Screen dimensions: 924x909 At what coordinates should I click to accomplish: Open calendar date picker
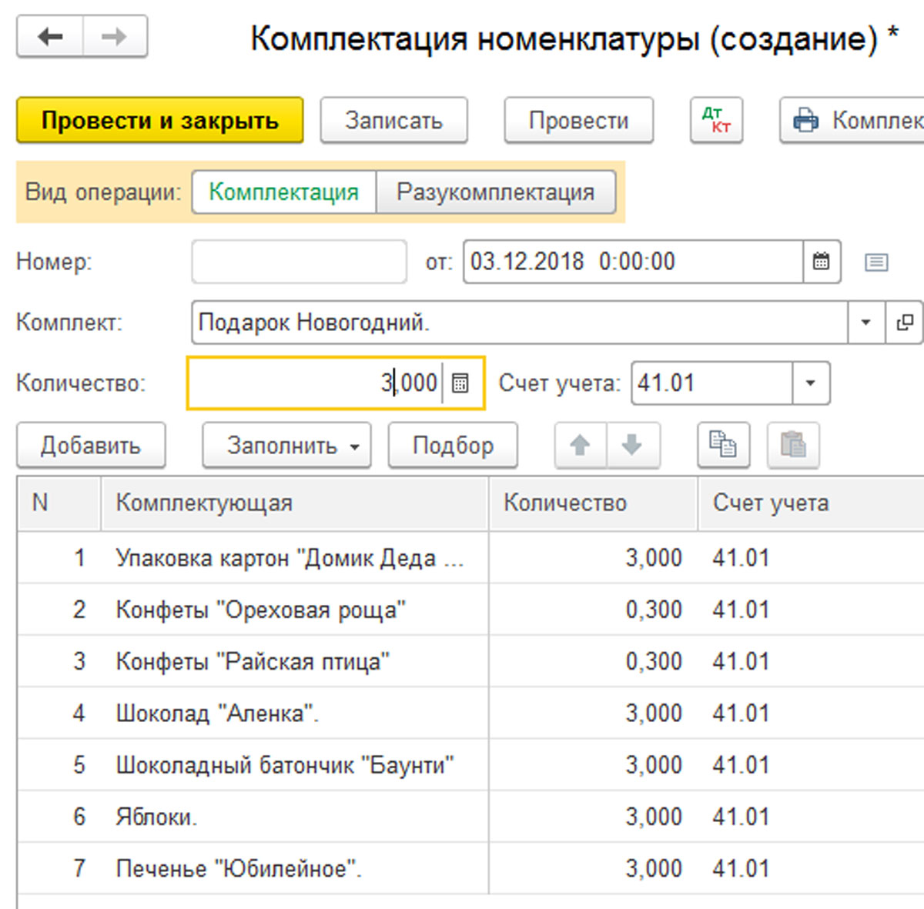tap(822, 262)
